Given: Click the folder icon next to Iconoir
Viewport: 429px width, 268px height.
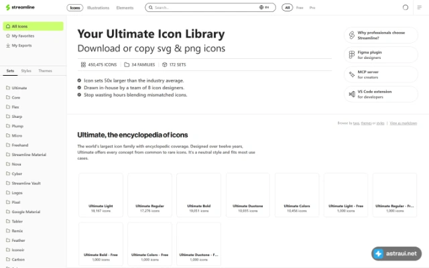Looking at the screenshot, I should 8,250.
